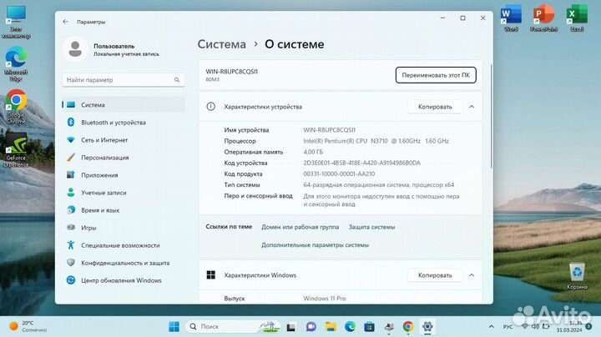This screenshot has height=337, width=601.
Task: Click the Settings gear on the taskbar
Action: coord(427,327)
